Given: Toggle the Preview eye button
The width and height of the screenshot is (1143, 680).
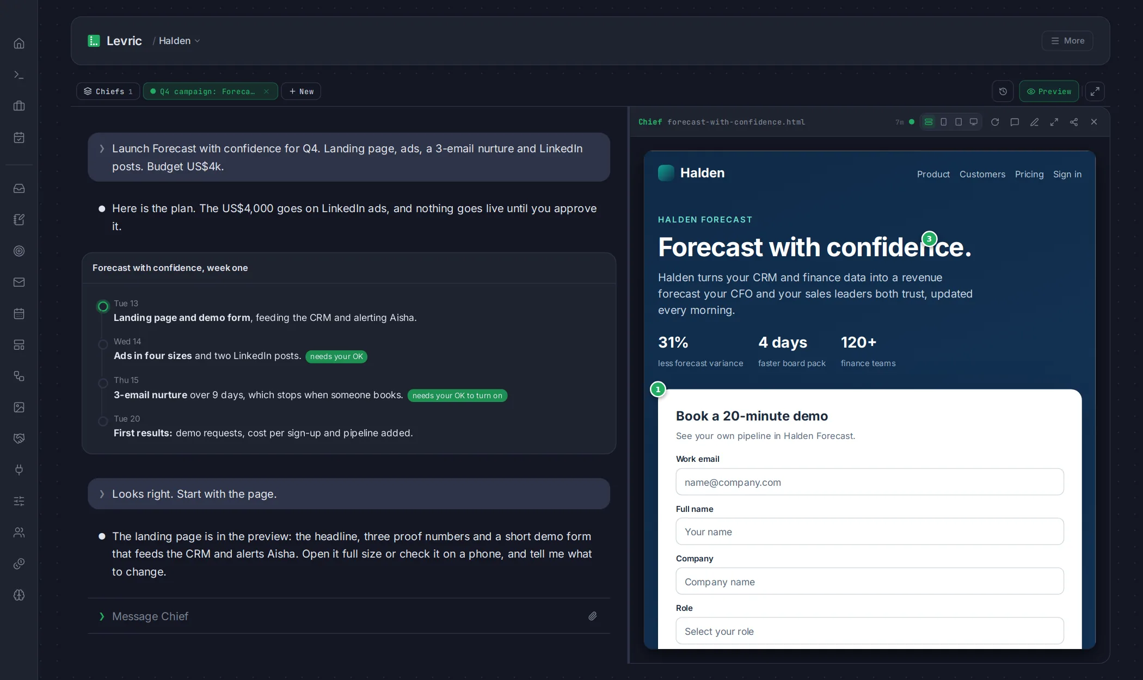Looking at the screenshot, I should (1049, 91).
